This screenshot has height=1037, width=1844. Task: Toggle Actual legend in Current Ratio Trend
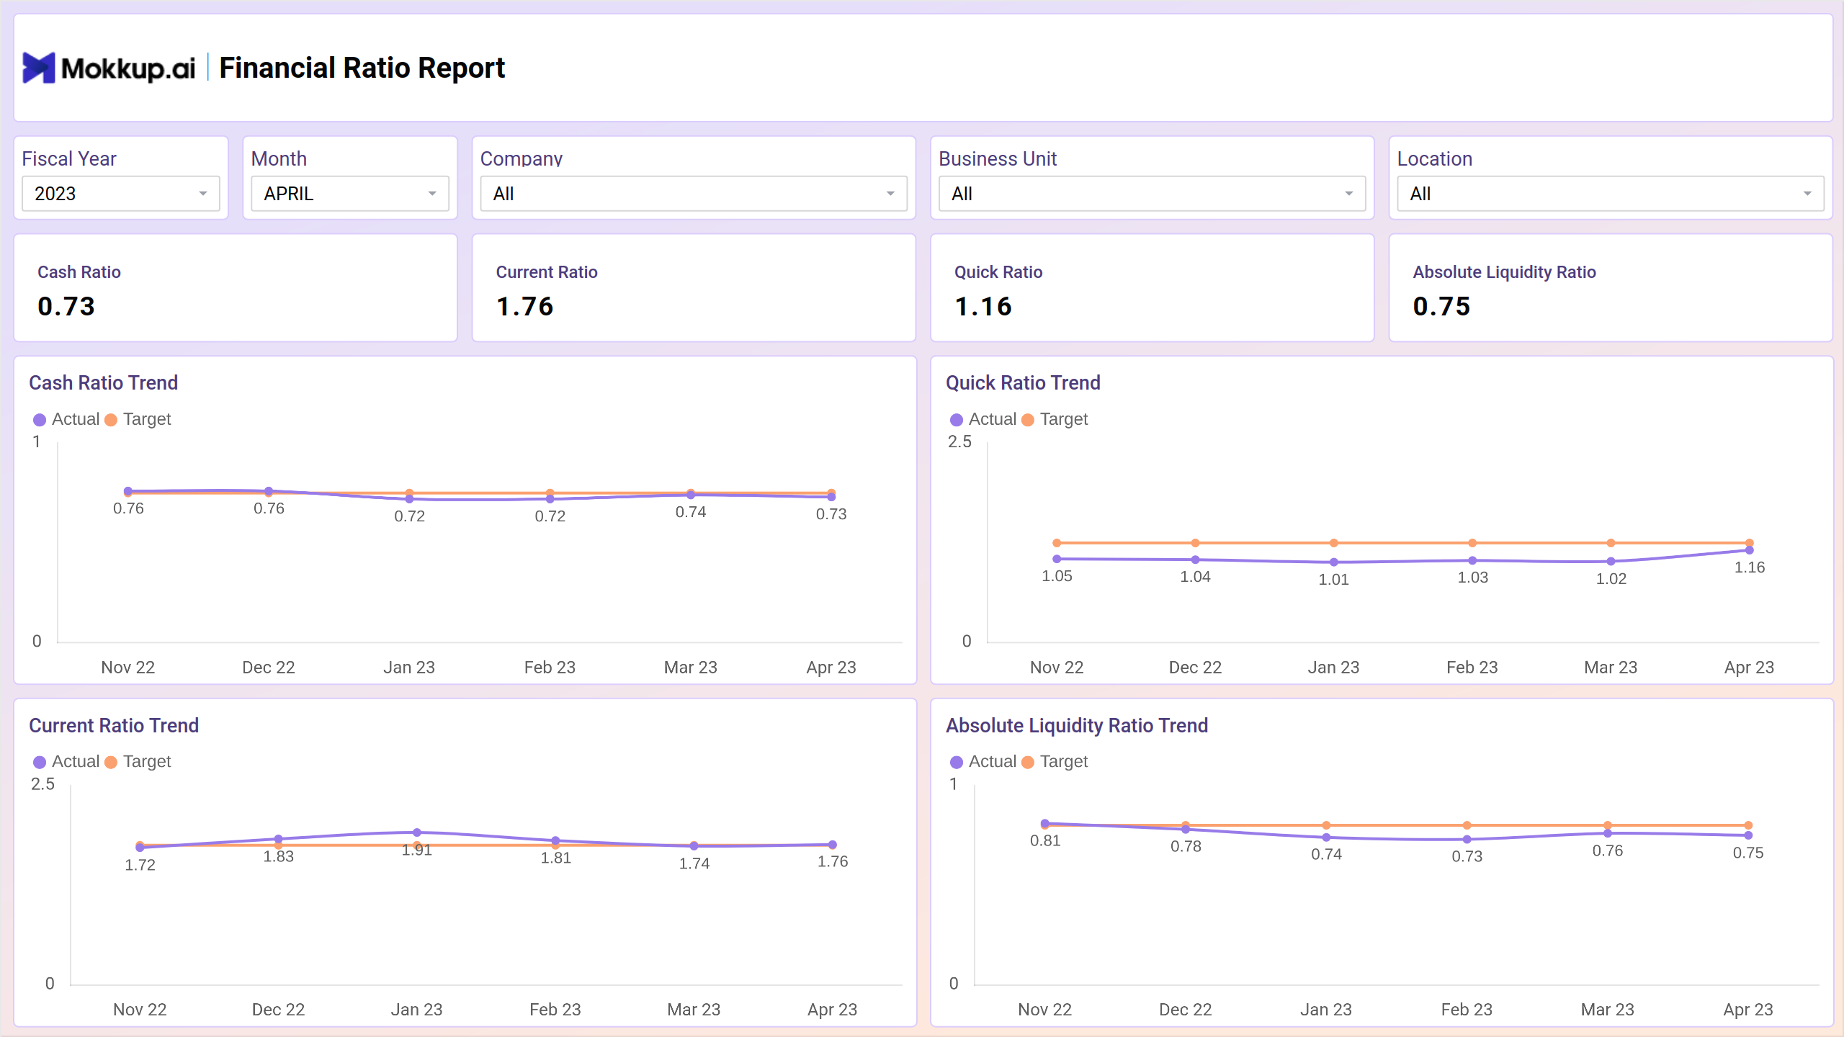66,761
